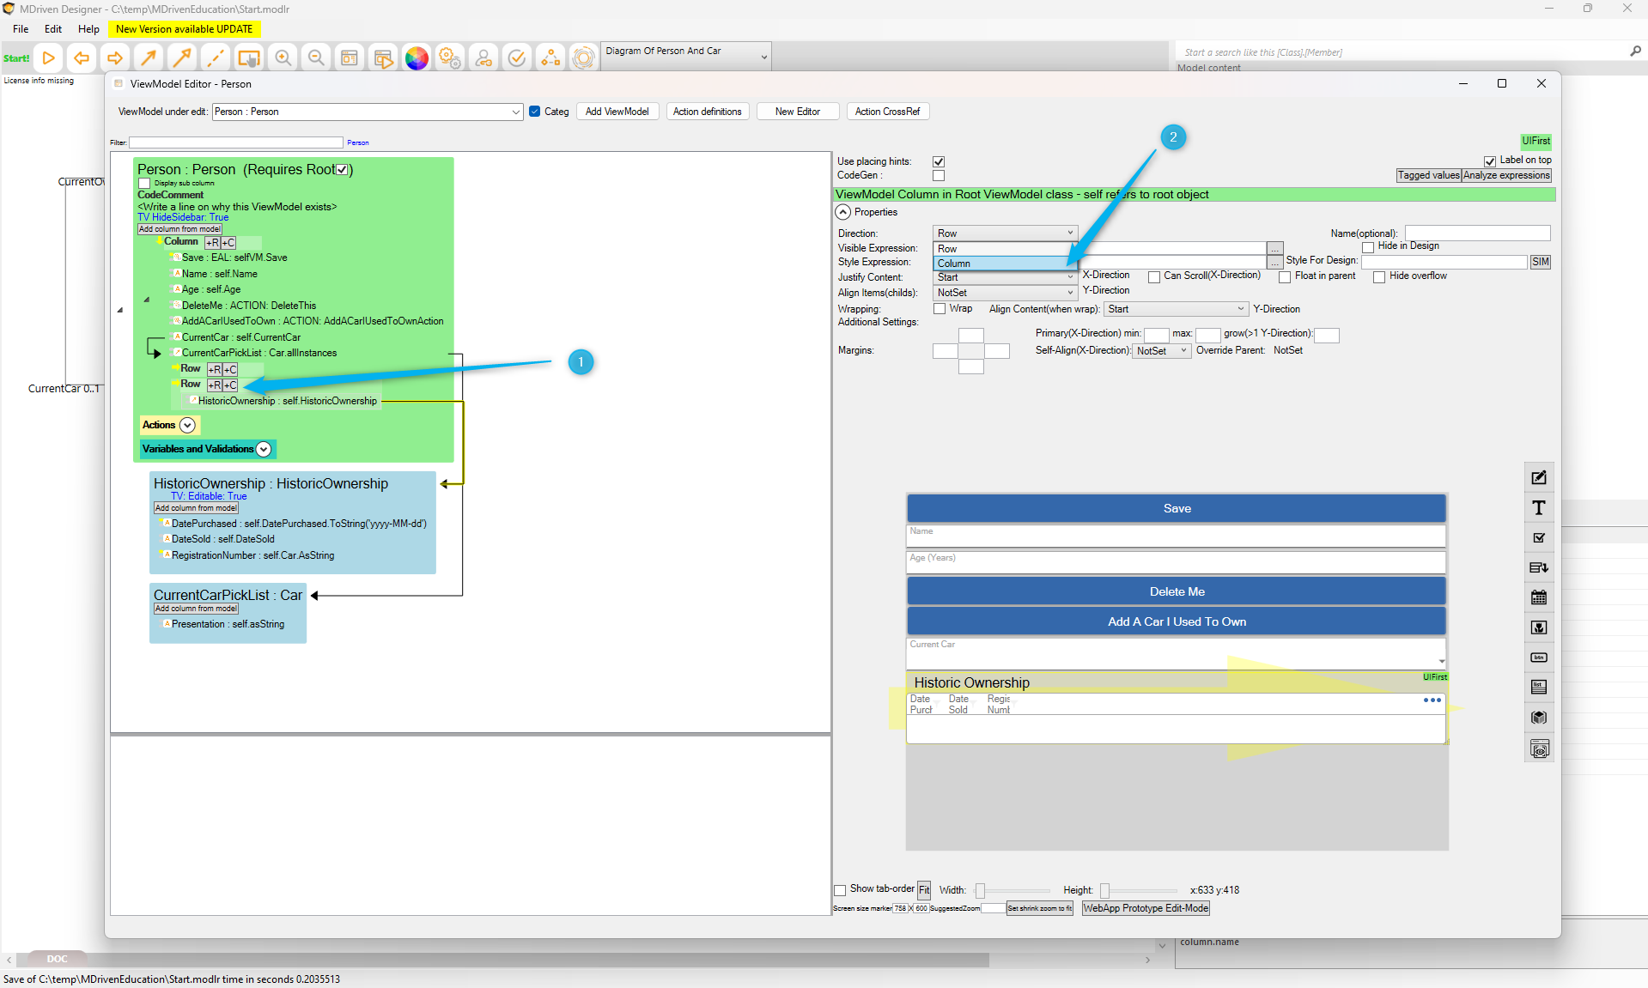Click the 'Add ViewModel' button
The width and height of the screenshot is (1648, 988).
[x=617, y=112]
